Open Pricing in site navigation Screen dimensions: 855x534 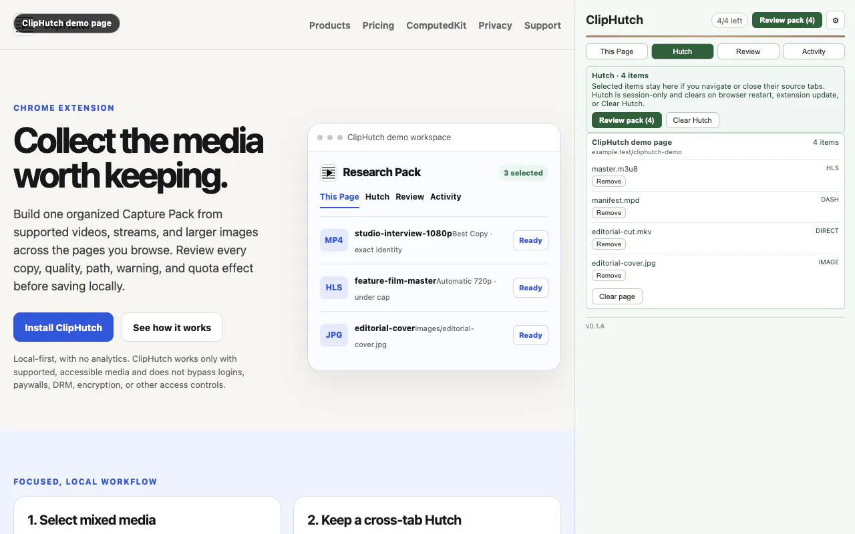(x=378, y=25)
